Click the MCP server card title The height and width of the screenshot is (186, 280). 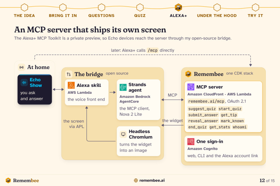pyautogui.click(x=209, y=87)
